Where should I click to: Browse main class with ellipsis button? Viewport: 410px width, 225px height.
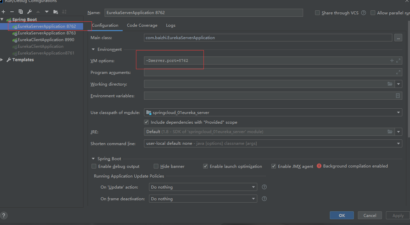398,37
